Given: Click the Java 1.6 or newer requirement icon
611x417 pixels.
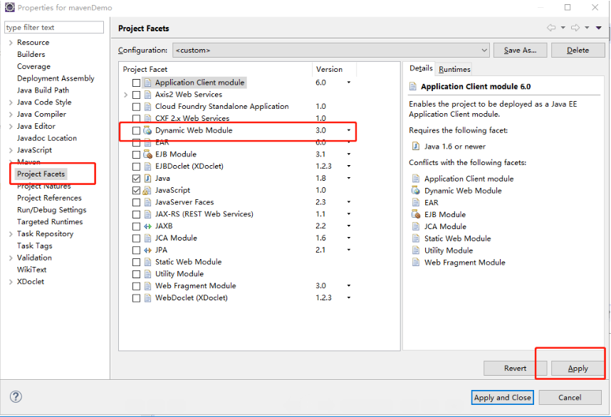Looking at the screenshot, I should (416, 147).
